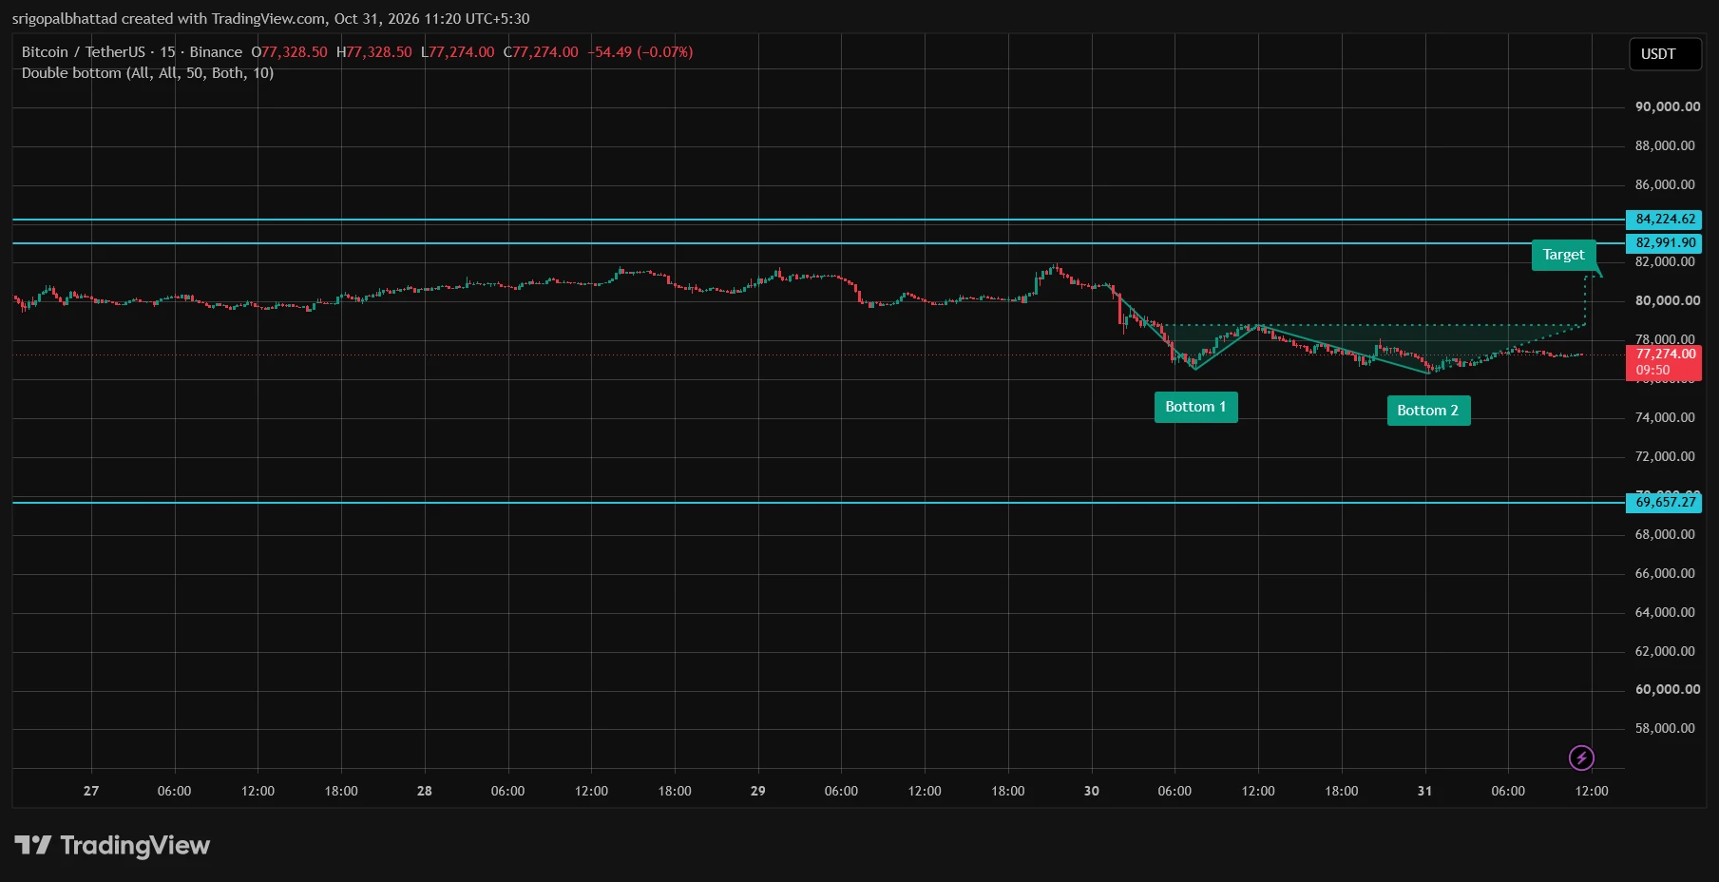1719x882 pixels.
Task: Click the TradingView logo
Action: pos(112,845)
